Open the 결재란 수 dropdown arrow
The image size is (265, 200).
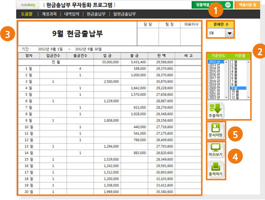[229, 33]
